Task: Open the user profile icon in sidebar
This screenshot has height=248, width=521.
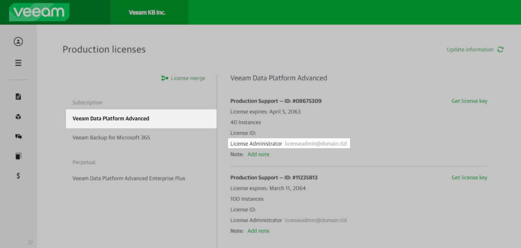Action: (18, 42)
